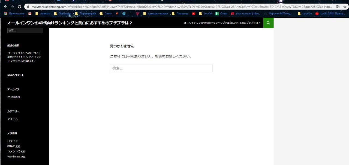The width and height of the screenshot is (349, 165).
Task: Click the blue round TD bookmark icon
Action: (124, 13)
